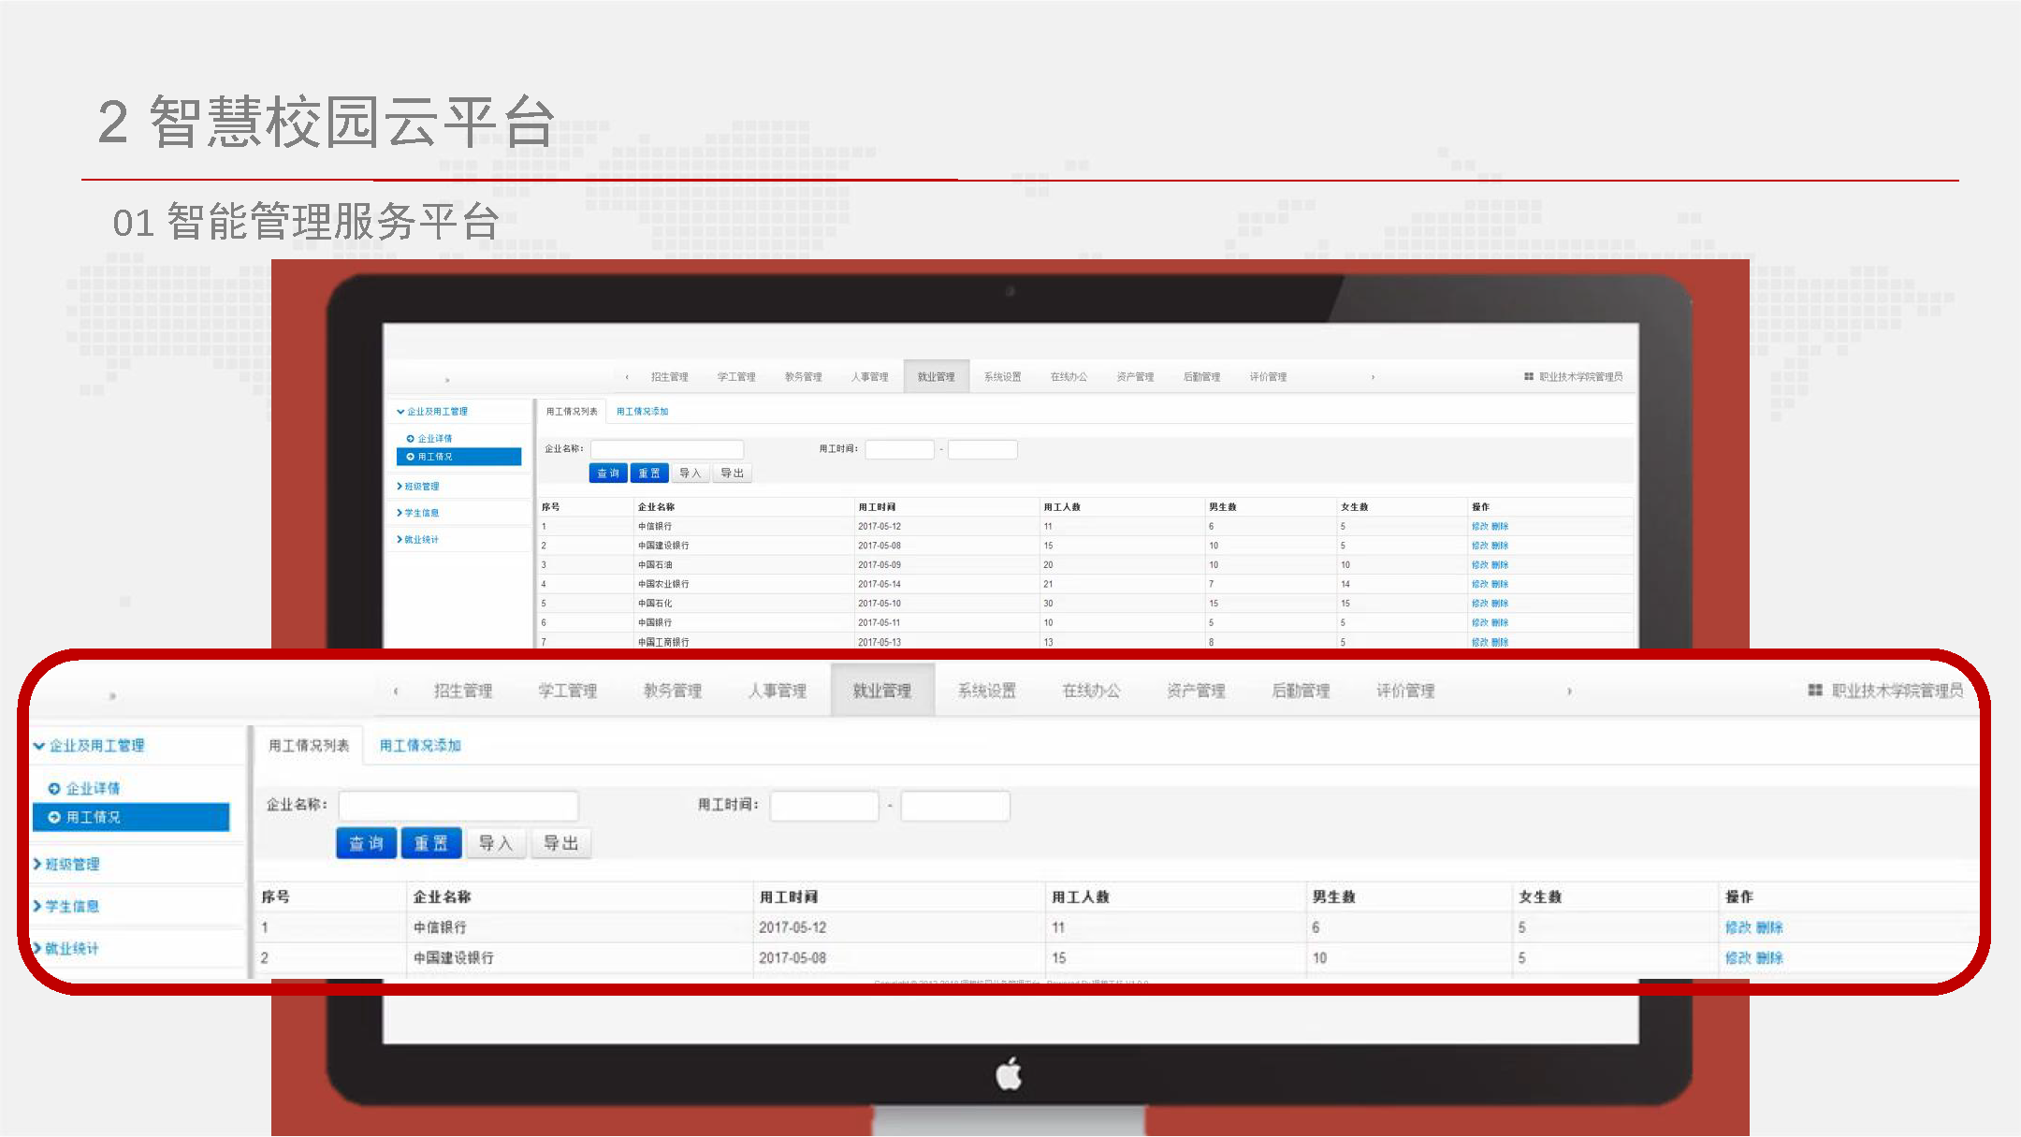Click the circle icon next to 用工情况
The image size is (2021, 1137).
(54, 817)
